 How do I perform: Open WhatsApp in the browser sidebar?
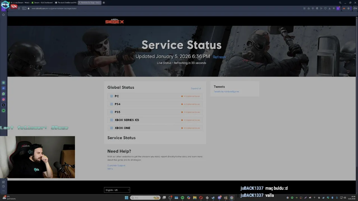(x=3, y=94)
